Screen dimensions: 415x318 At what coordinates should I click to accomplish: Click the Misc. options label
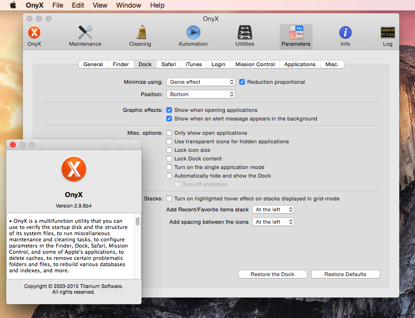point(145,133)
